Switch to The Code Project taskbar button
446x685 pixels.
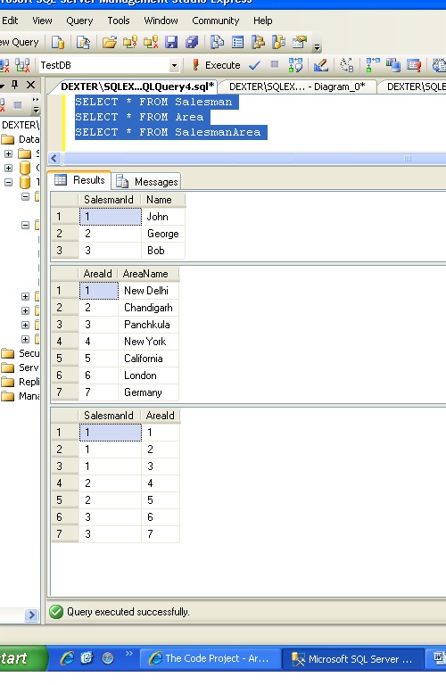point(211,658)
